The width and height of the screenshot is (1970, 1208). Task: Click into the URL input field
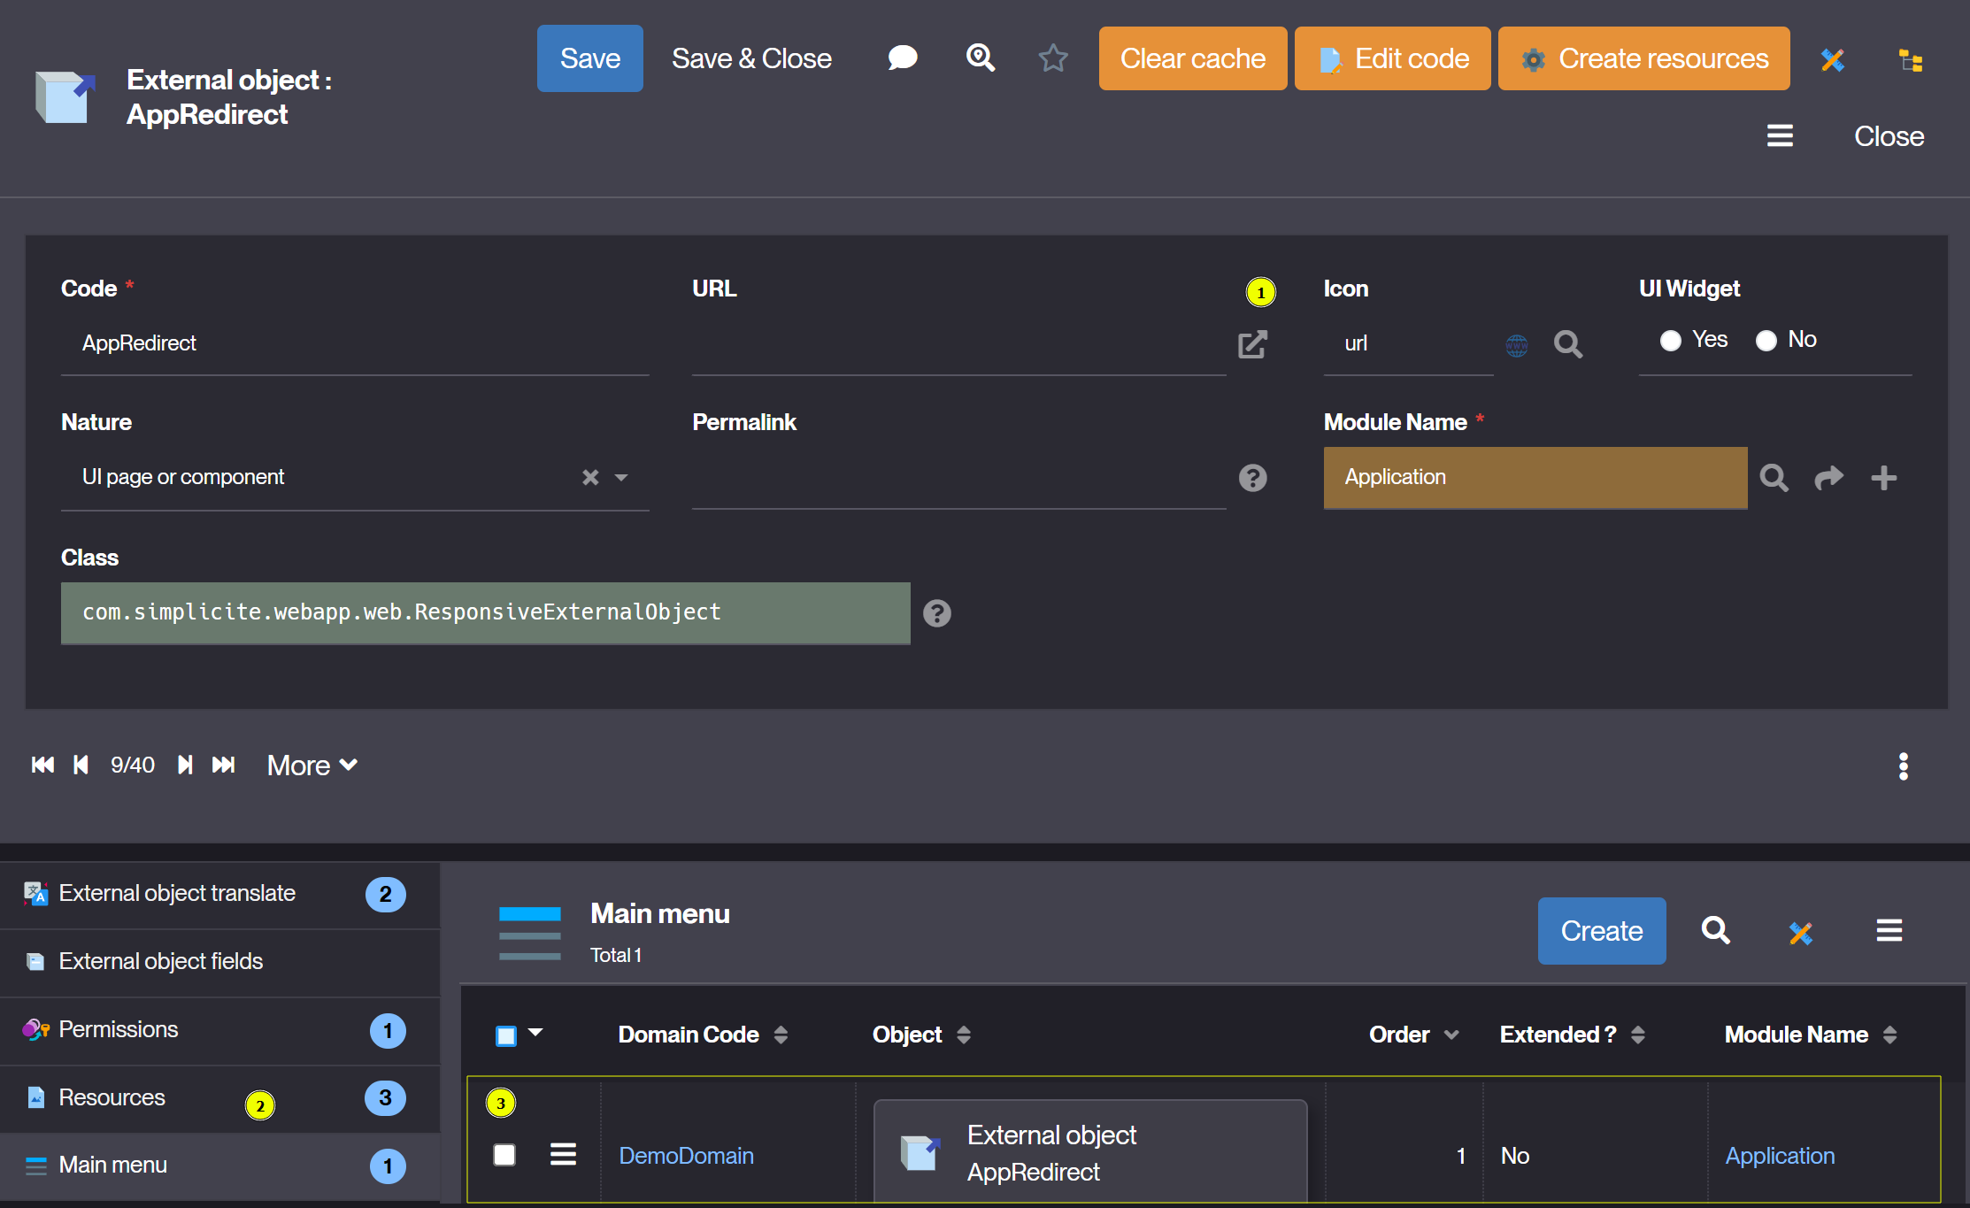[x=958, y=344]
